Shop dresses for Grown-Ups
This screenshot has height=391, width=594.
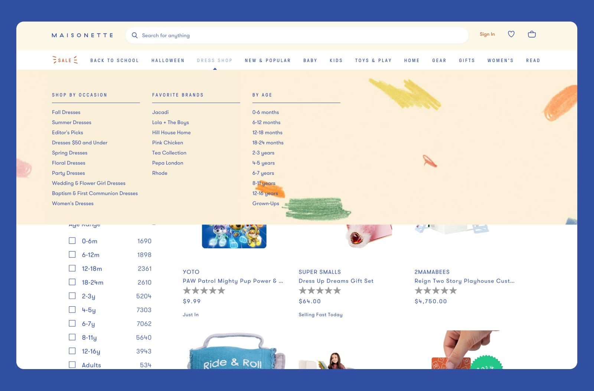pos(266,203)
